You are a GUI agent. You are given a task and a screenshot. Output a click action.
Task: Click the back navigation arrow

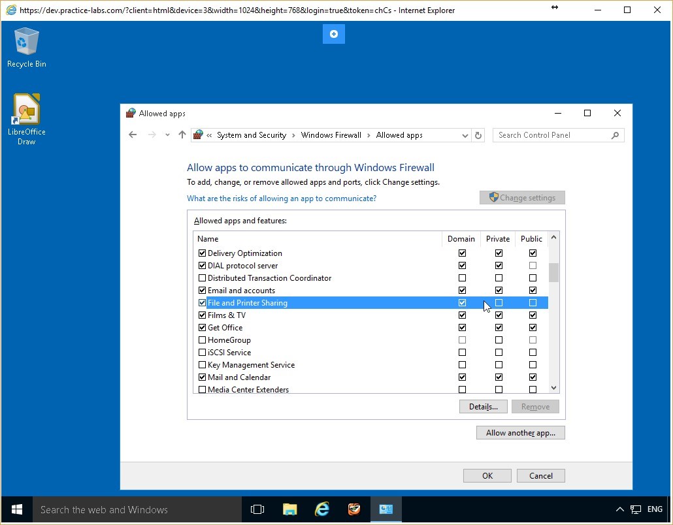[133, 135]
